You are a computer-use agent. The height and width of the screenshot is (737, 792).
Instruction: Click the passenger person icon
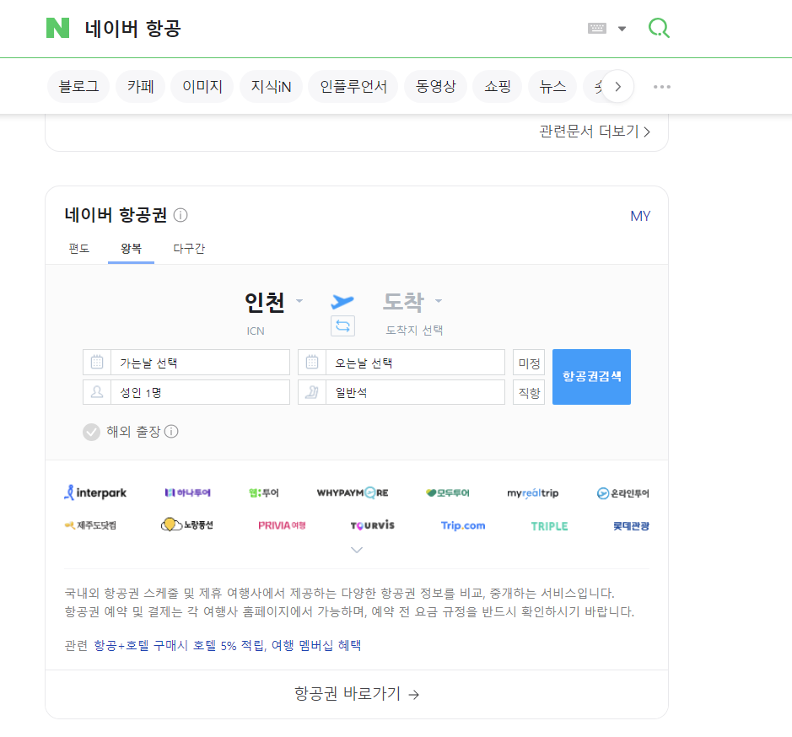(97, 392)
